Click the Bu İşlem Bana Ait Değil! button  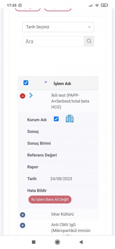click(50, 200)
